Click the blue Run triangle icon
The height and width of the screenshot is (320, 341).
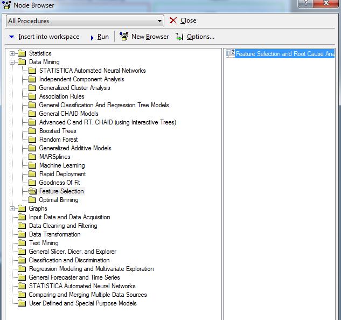92,38
